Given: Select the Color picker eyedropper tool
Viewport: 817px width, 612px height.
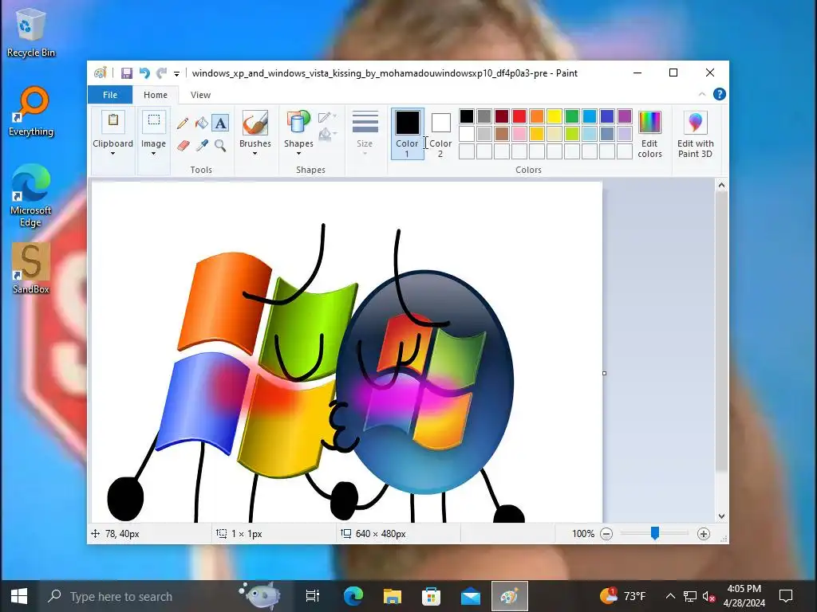Looking at the screenshot, I should 202,145.
